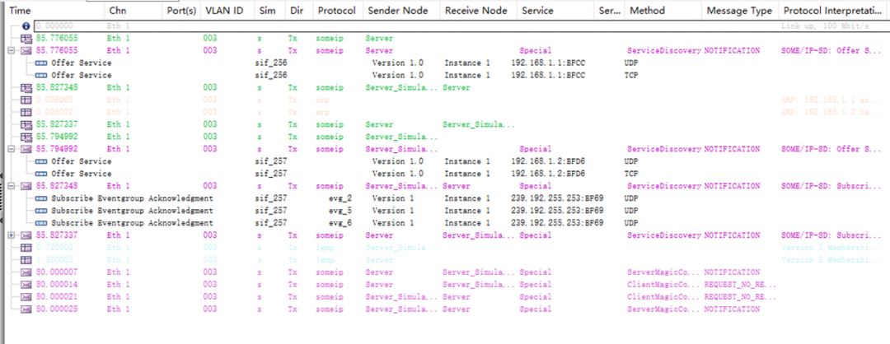Click the Sim column header
Image resolution: width=890 pixels, height=344 pixels.
(269, 11)
